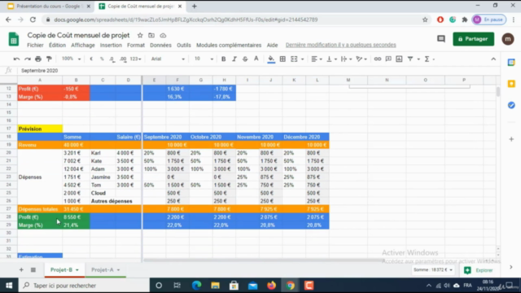
Task: Open zoom level dropdown
Action: click(x=71, y=59)
